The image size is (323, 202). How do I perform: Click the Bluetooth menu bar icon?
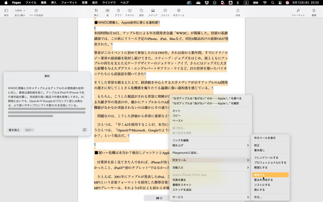coord(238,3)
